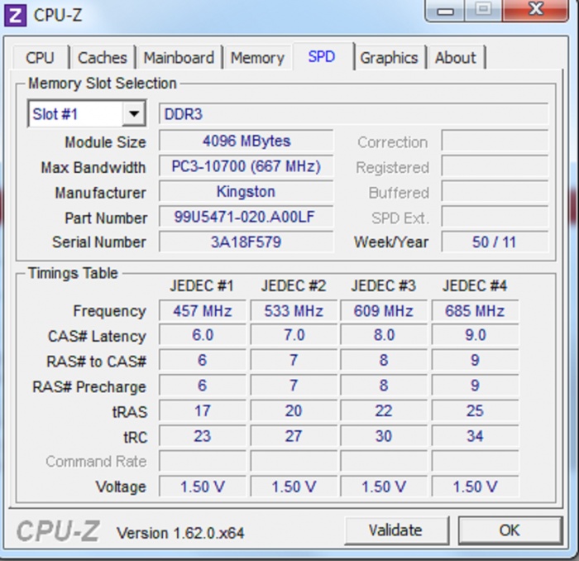The width and height of the screenshot is (579, 561).
Task: Click the 685 MHz frequency cell
Action: tap(475, 310)
